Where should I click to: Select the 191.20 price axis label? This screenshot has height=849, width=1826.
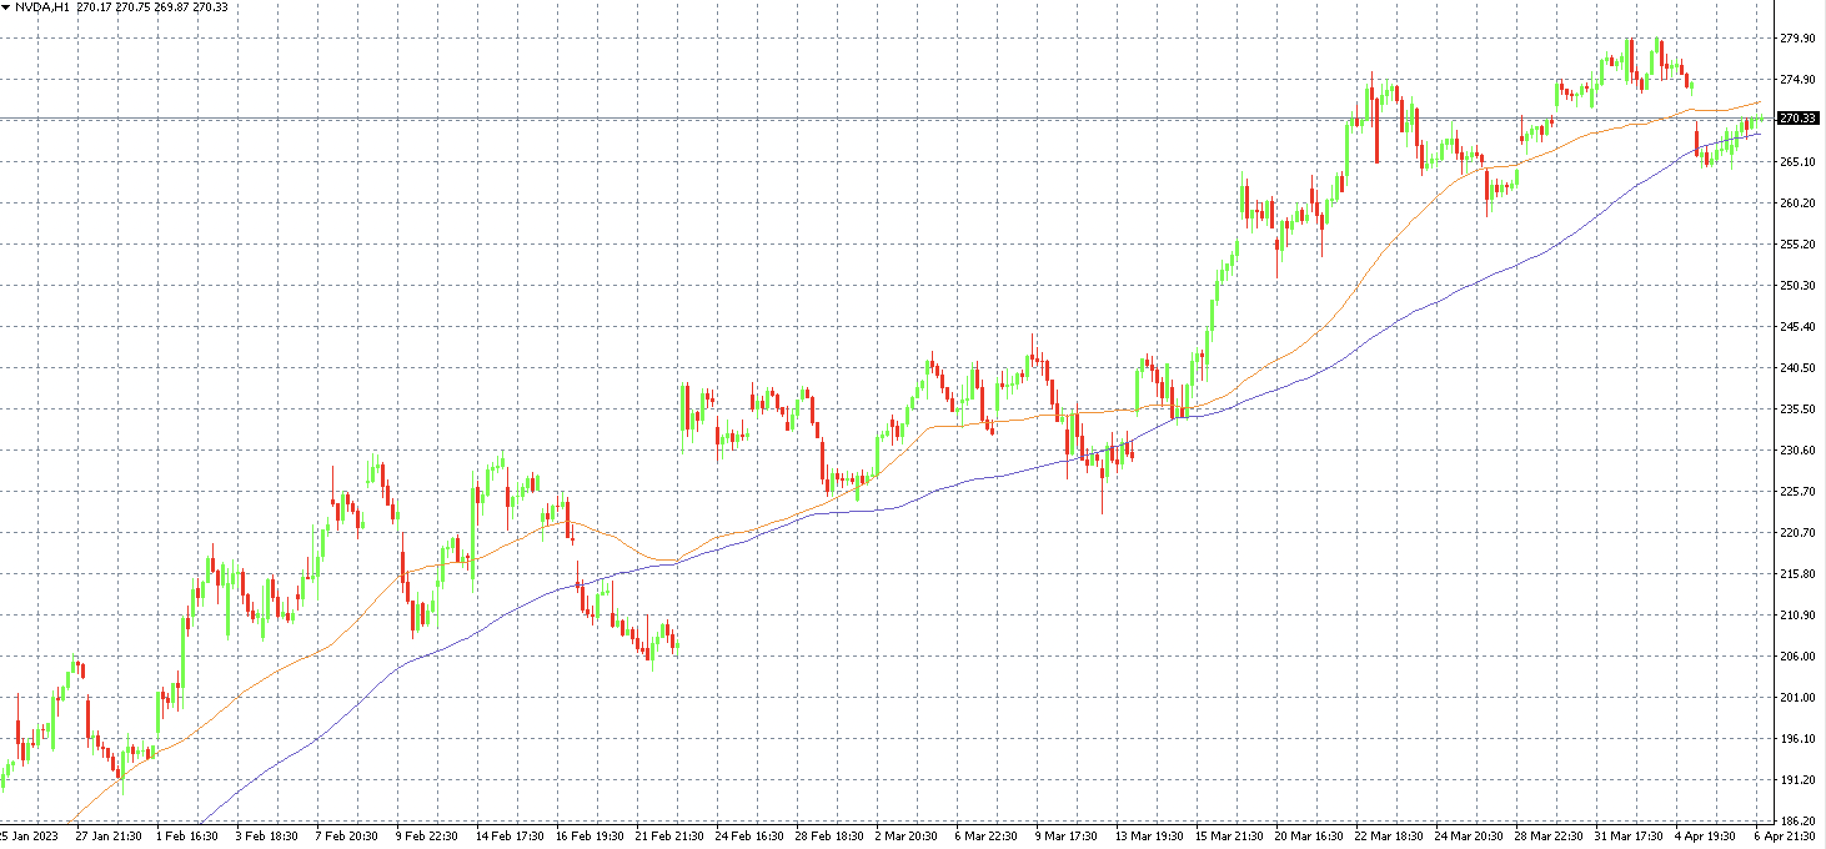click(1798, 780)
